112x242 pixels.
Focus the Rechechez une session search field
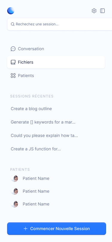[x=59, y=24]
